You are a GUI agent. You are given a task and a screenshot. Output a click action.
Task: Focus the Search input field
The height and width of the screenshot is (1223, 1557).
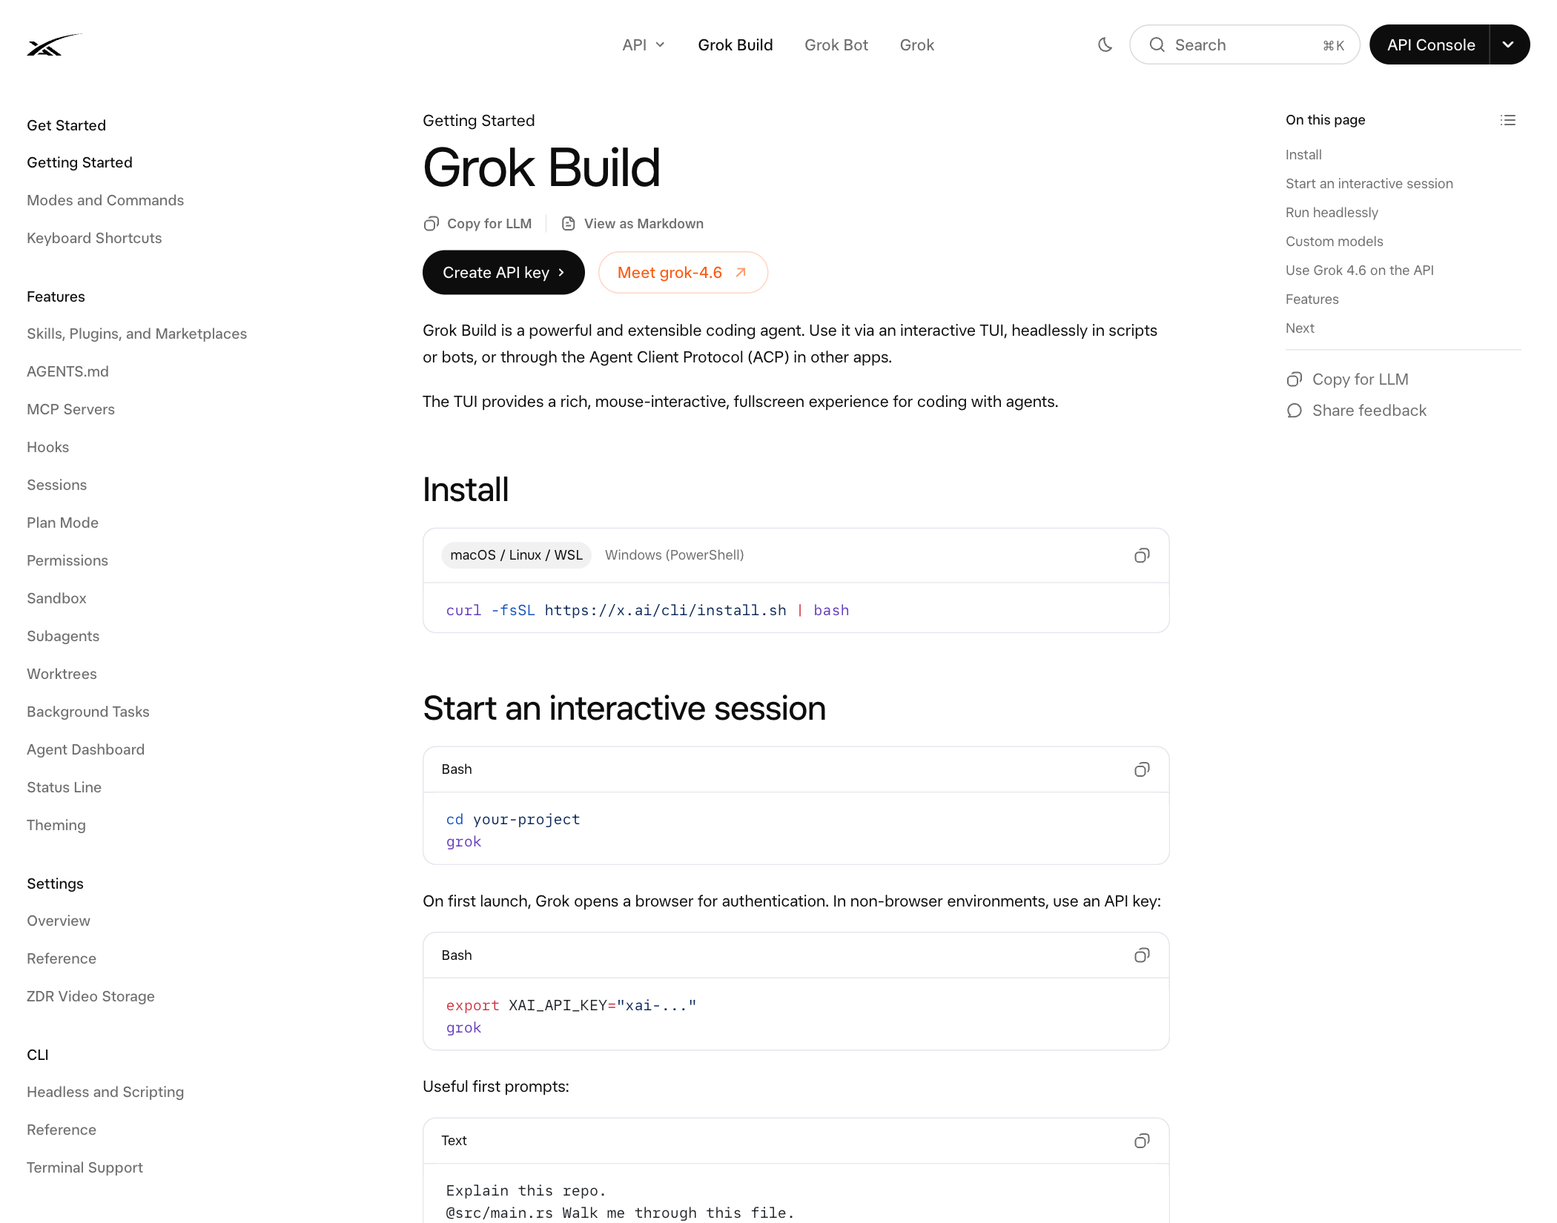click(x=1244, y=45)
